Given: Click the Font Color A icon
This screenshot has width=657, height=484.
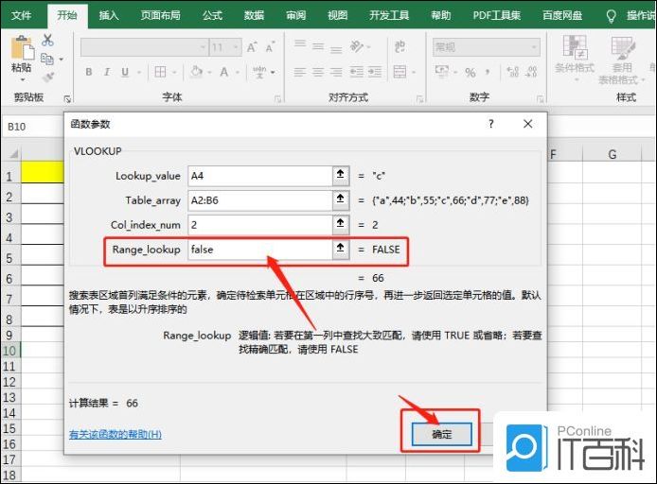Looking at the screenshot, I should (x=224, y=72).
